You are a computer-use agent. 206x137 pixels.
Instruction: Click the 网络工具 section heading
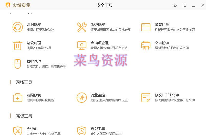coord(24,82)
